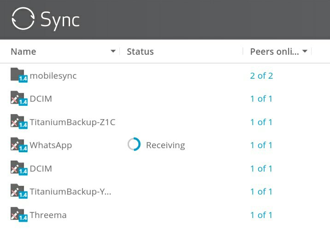Open the 1 of 1 peers link for Threema
Viewport: 330px width, 252px height.
261,215
